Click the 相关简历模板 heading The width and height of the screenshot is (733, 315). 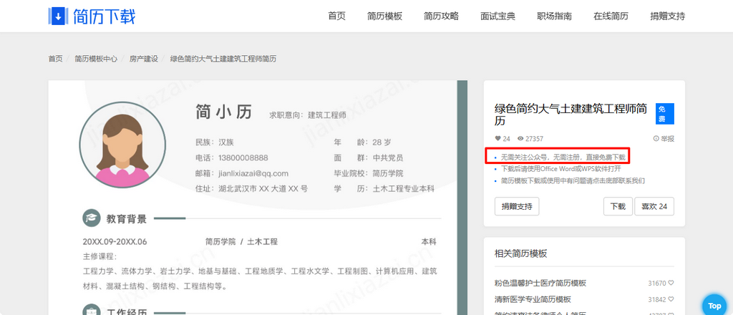tap(521, 253)
